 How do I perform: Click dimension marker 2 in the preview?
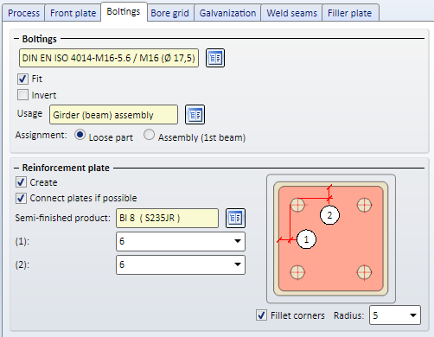tap(329, 215)
